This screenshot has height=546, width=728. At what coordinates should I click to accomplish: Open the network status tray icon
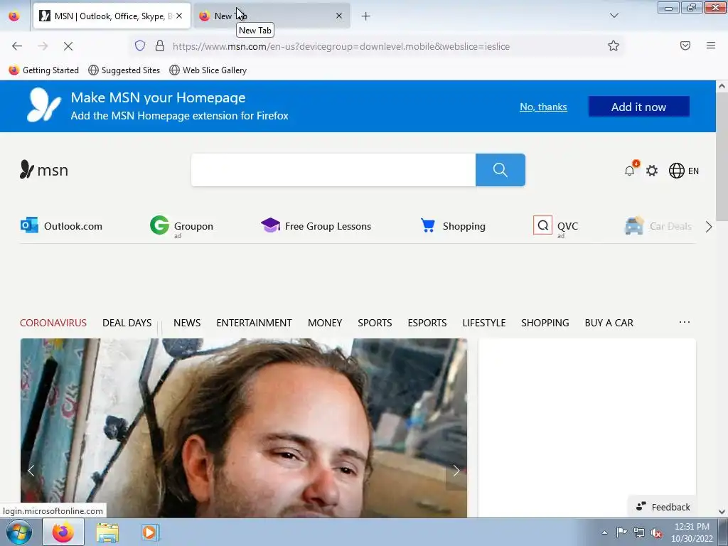[x=639, y=532]
